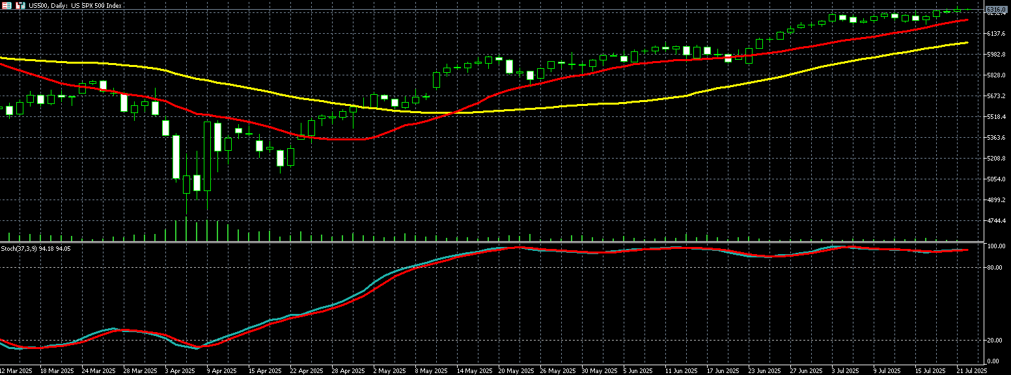Click the 0.00 stochastic scale label
Image resolution: width=1011 pixels, height=375 pixels.
pyautogui.click(x=995, y=361)
